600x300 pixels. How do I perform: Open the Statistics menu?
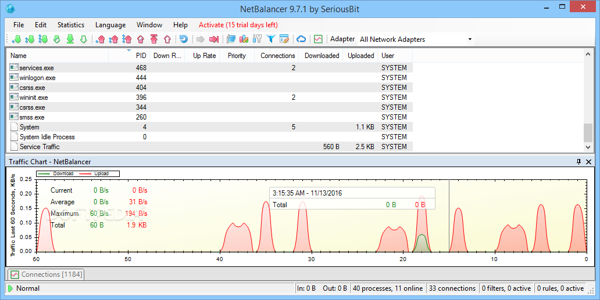[71, 25]
